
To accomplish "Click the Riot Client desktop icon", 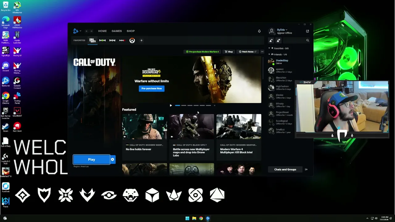I will click(x=17, y=127).
